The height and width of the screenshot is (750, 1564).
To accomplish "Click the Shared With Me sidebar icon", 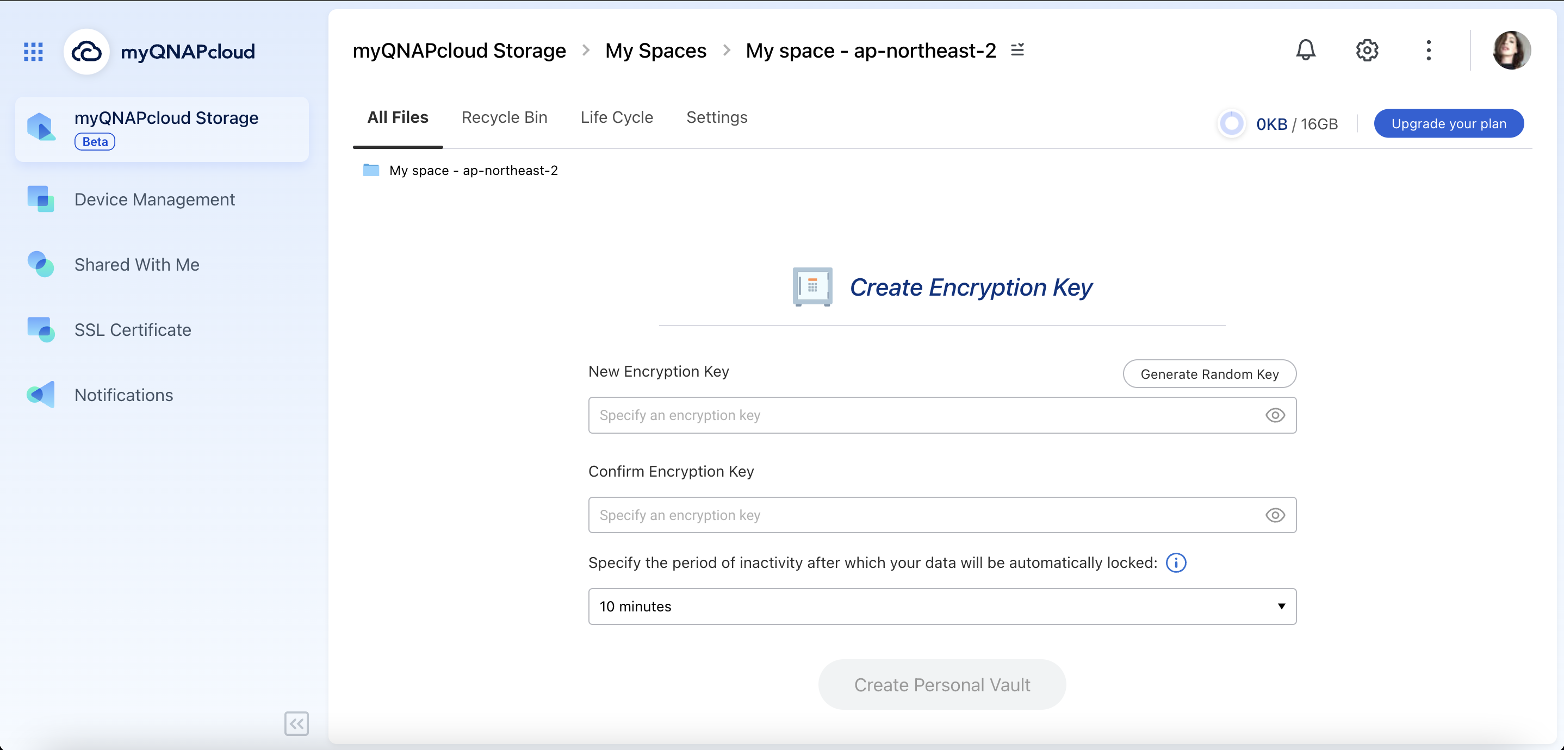I will [41, 264].
